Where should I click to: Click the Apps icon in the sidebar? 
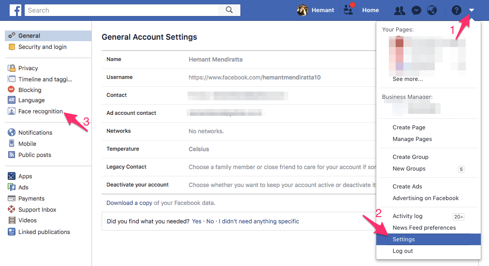(x=12, y=176)
